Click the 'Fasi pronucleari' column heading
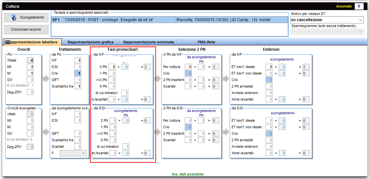 (x=123, y=49)
